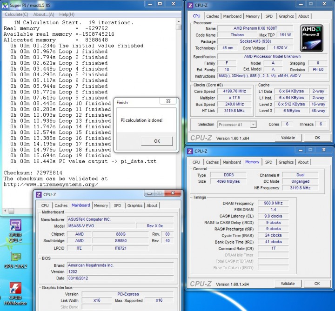Click the Multiplier value x 17.5
Image resolution: width=335 pixels, height=311 pixels.
(x=234, y=98)
